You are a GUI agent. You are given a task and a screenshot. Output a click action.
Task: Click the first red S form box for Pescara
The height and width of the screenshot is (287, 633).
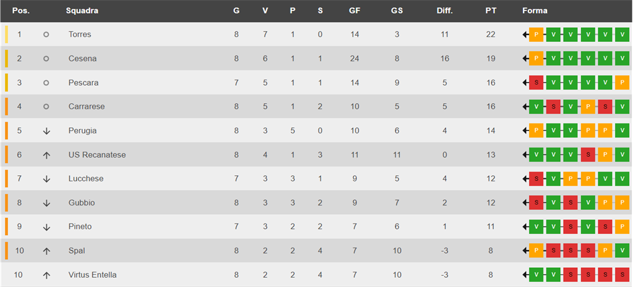click(536, 83)
